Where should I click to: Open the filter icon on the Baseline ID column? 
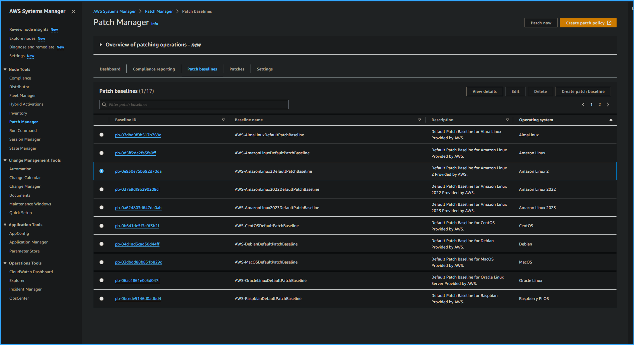coord(223,119)
